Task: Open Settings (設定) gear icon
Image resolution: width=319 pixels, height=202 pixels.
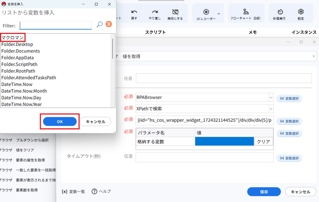Action: point(301,14)
